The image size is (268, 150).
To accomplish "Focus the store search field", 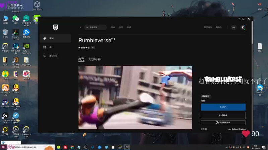I will click(95, 27).
